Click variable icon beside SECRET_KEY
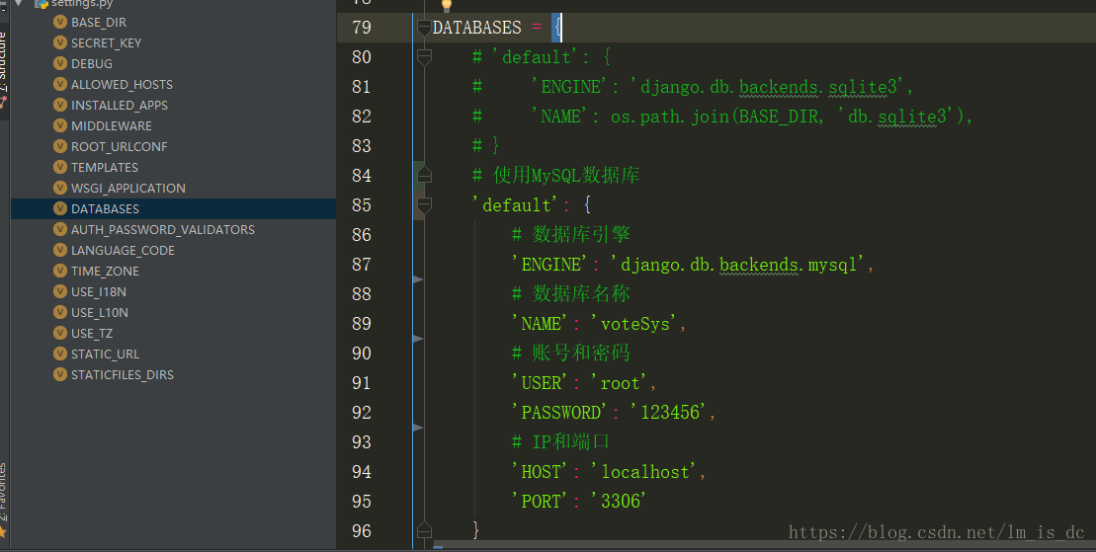The image size is (1096, 552). [x=60, y=42]
